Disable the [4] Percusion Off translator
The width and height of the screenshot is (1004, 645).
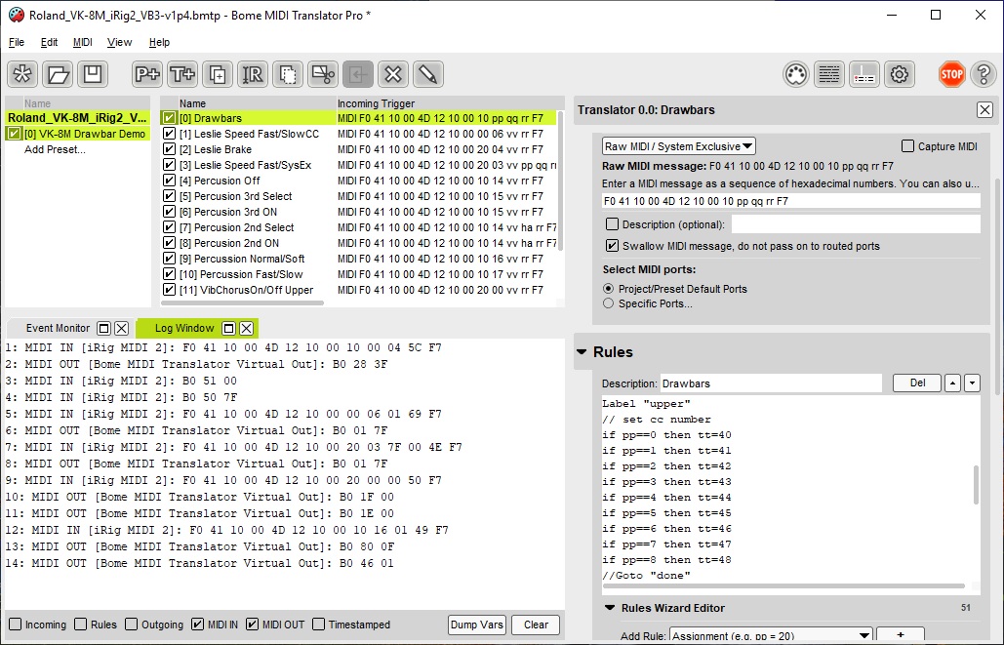[169, 181]
